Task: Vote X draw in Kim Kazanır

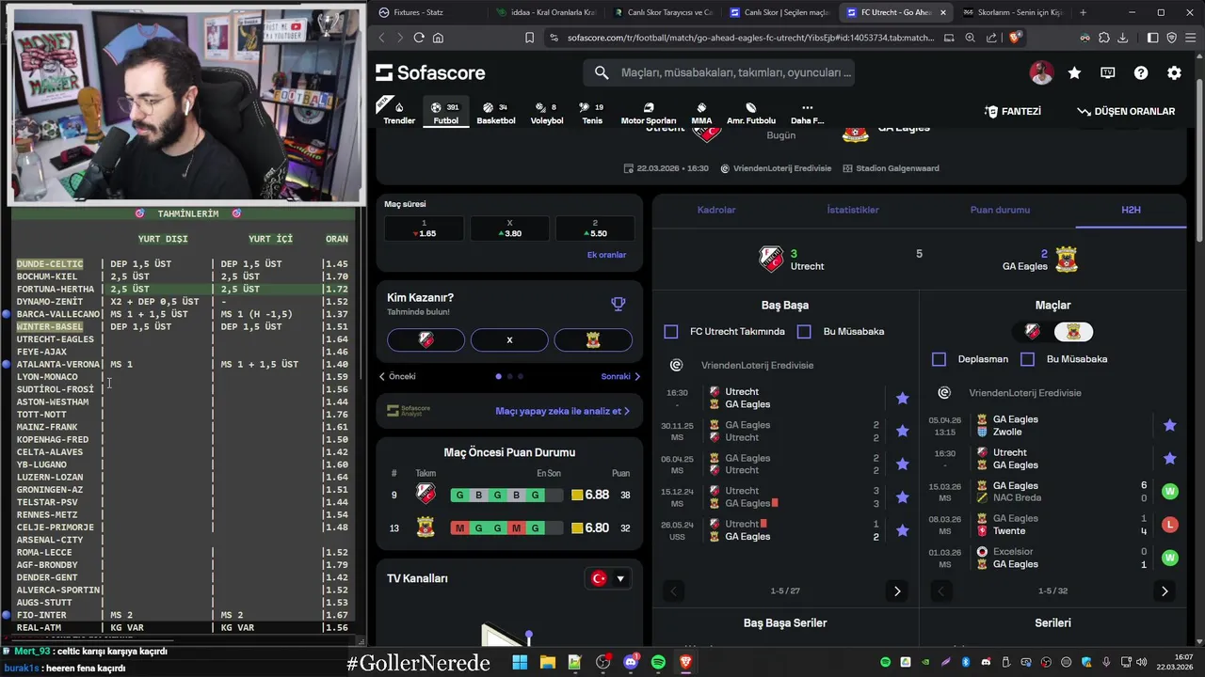Action: (509, 339)
